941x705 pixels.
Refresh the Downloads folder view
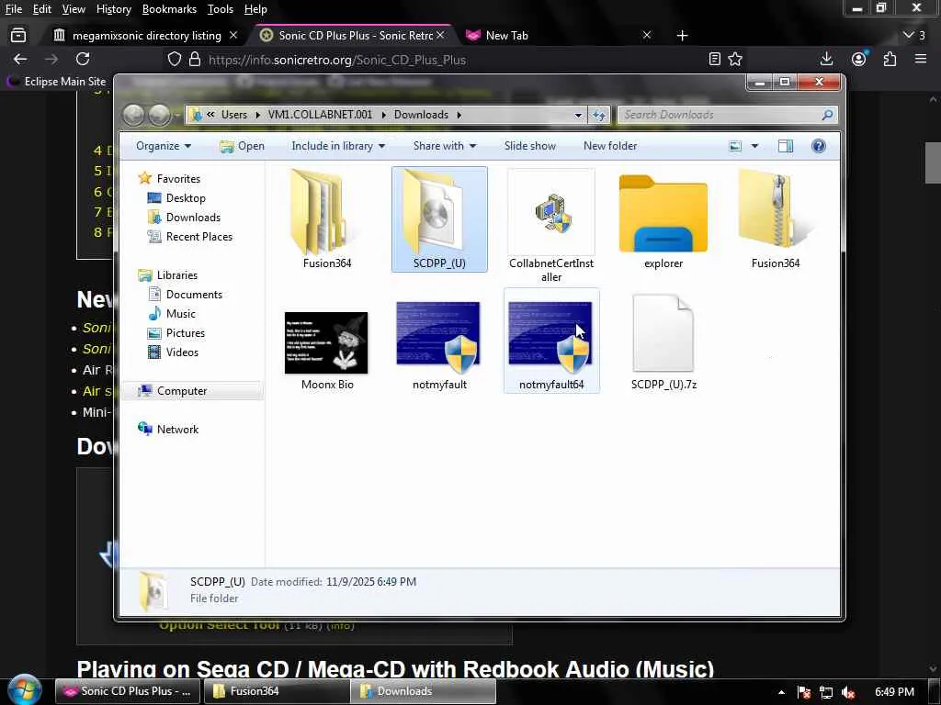click(598, 115)
